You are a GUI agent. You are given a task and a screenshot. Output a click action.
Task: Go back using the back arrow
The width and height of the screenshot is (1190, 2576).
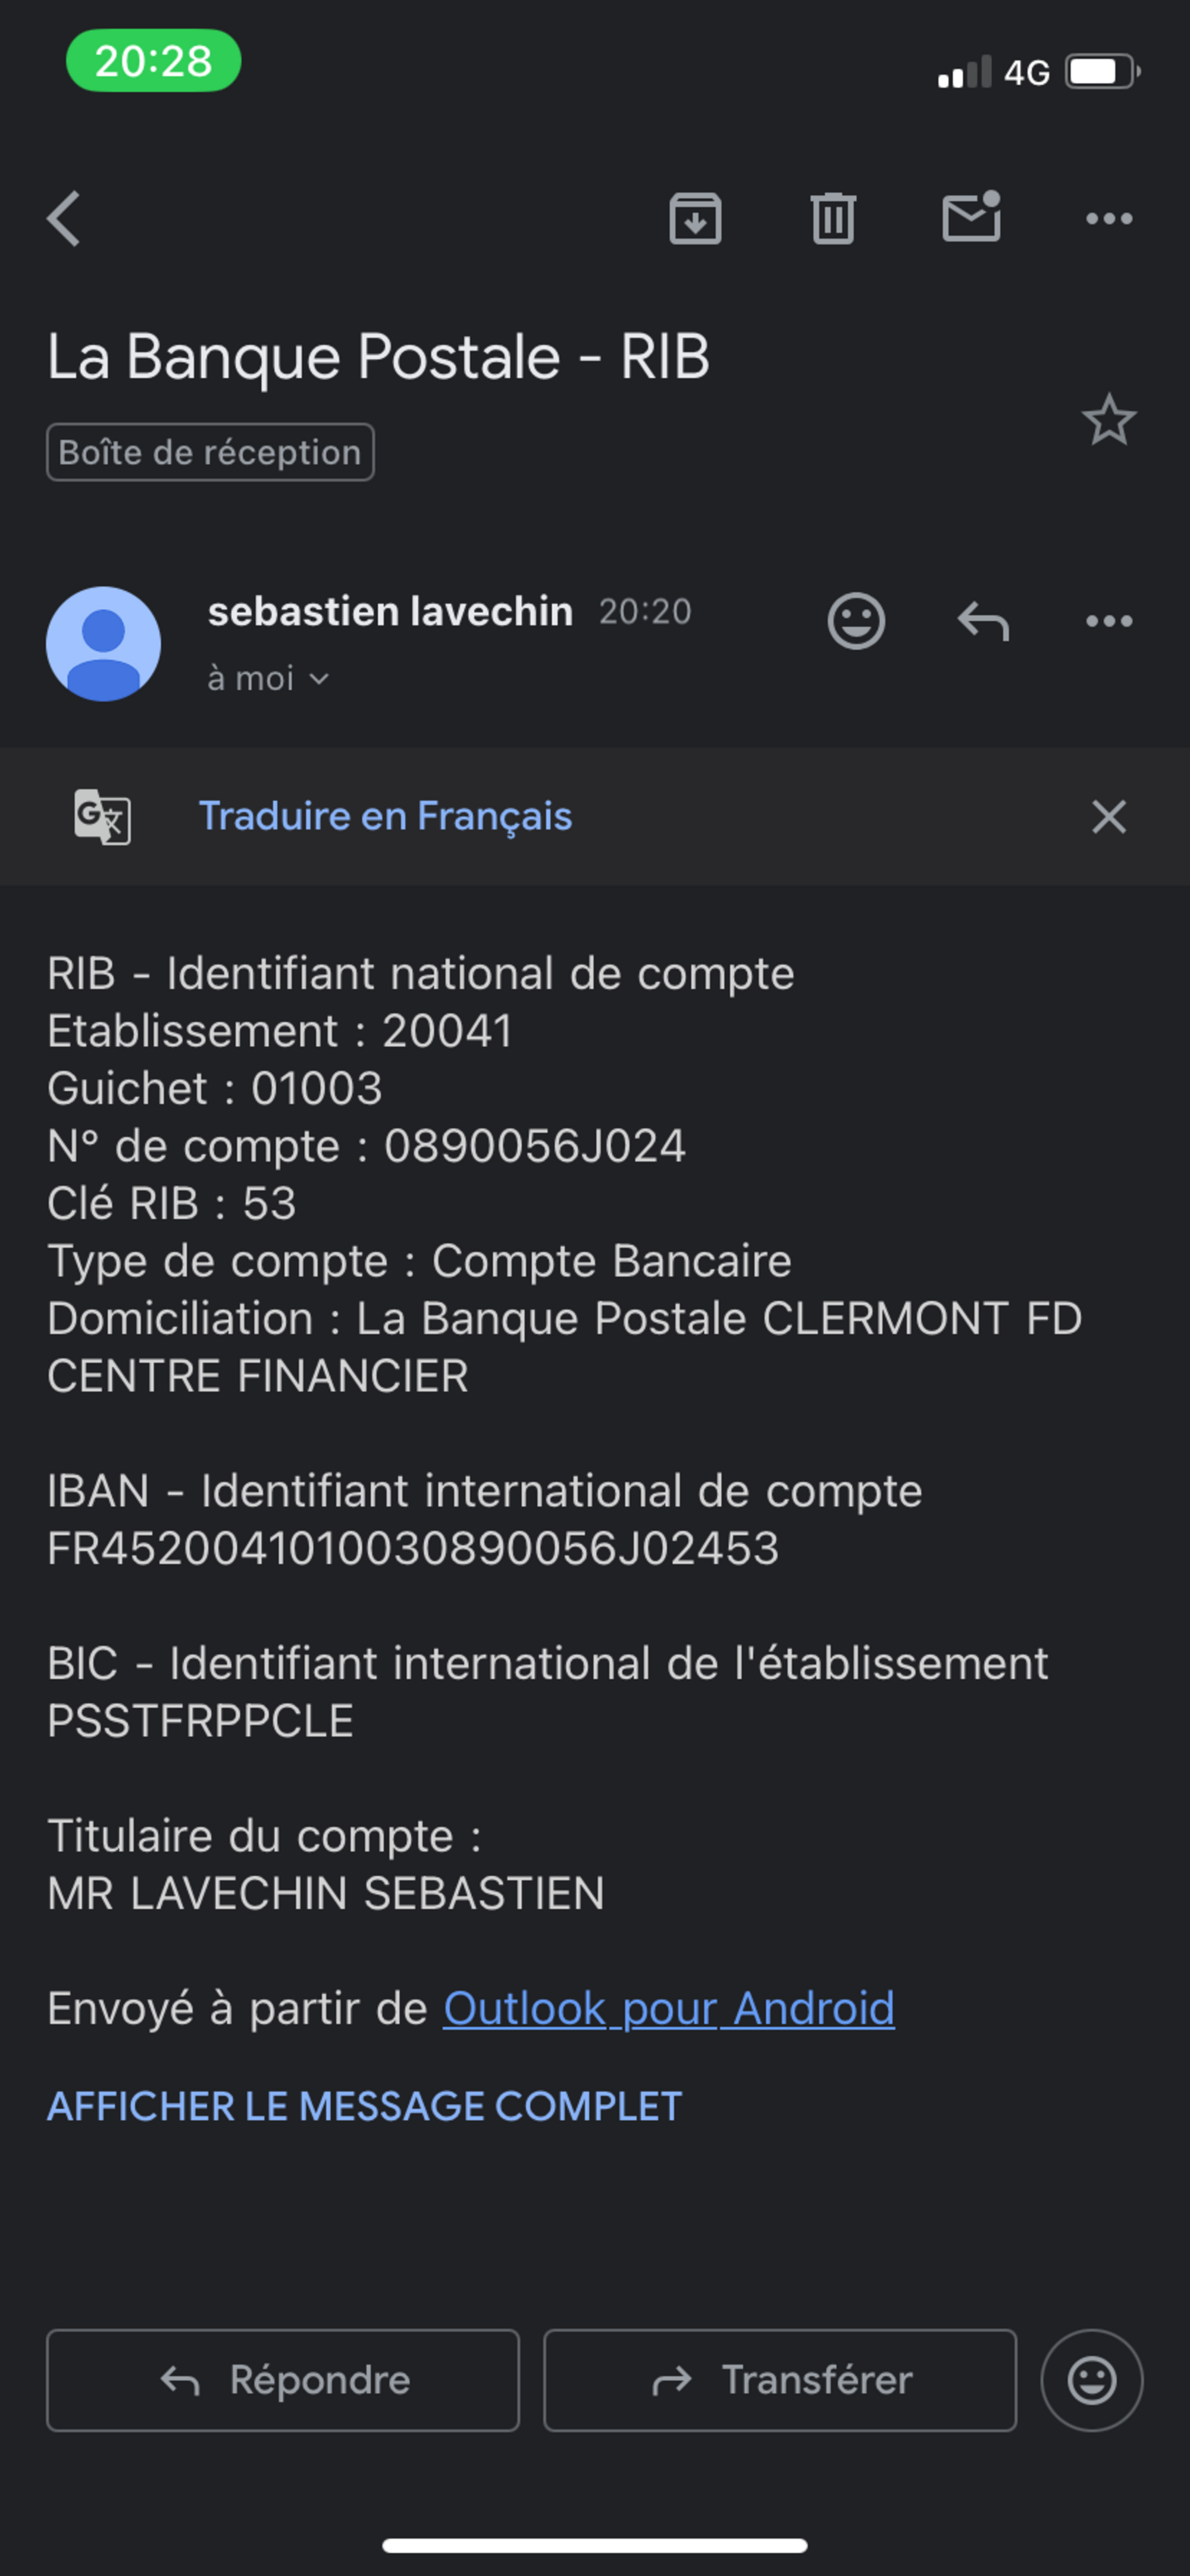point(64,218)
